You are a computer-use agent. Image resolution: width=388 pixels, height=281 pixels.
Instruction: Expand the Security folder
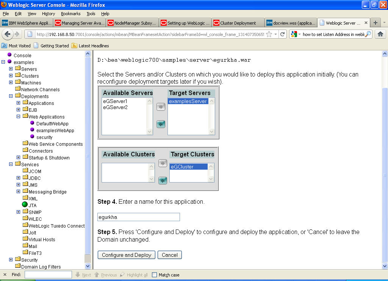(11, 259)
